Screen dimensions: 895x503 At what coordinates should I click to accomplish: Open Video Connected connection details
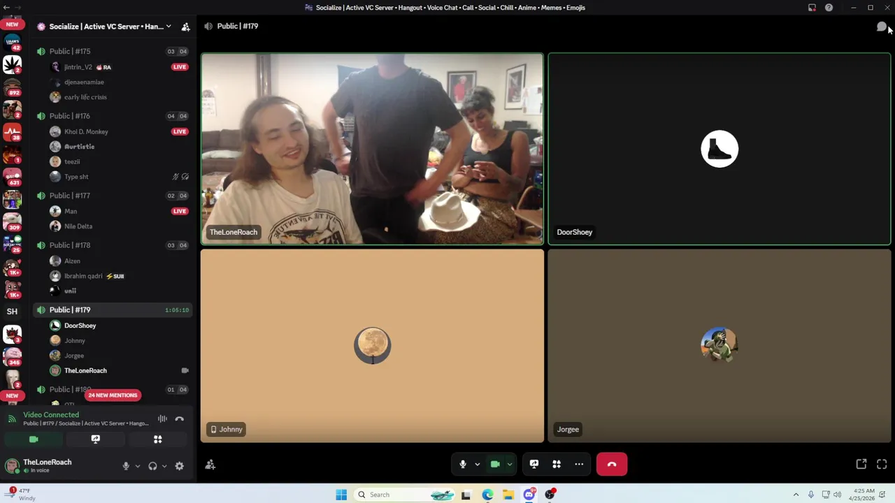[51, 414]
